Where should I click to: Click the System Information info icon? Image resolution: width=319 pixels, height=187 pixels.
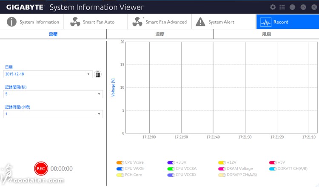tap(11, 22)
